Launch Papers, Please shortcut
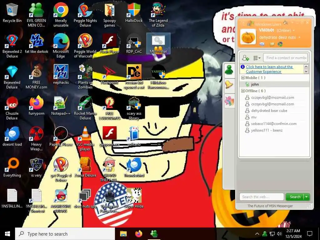 [61, 137]
